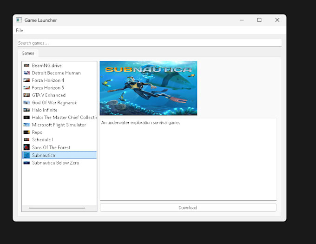Click the Repo game icon

(26, 132)
